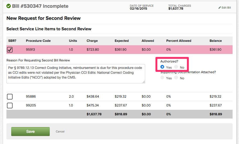This screenshot has height=144, width=239.
Task: Click procedure code 95886
Action: pyautogui.click(x=31, y=97)
